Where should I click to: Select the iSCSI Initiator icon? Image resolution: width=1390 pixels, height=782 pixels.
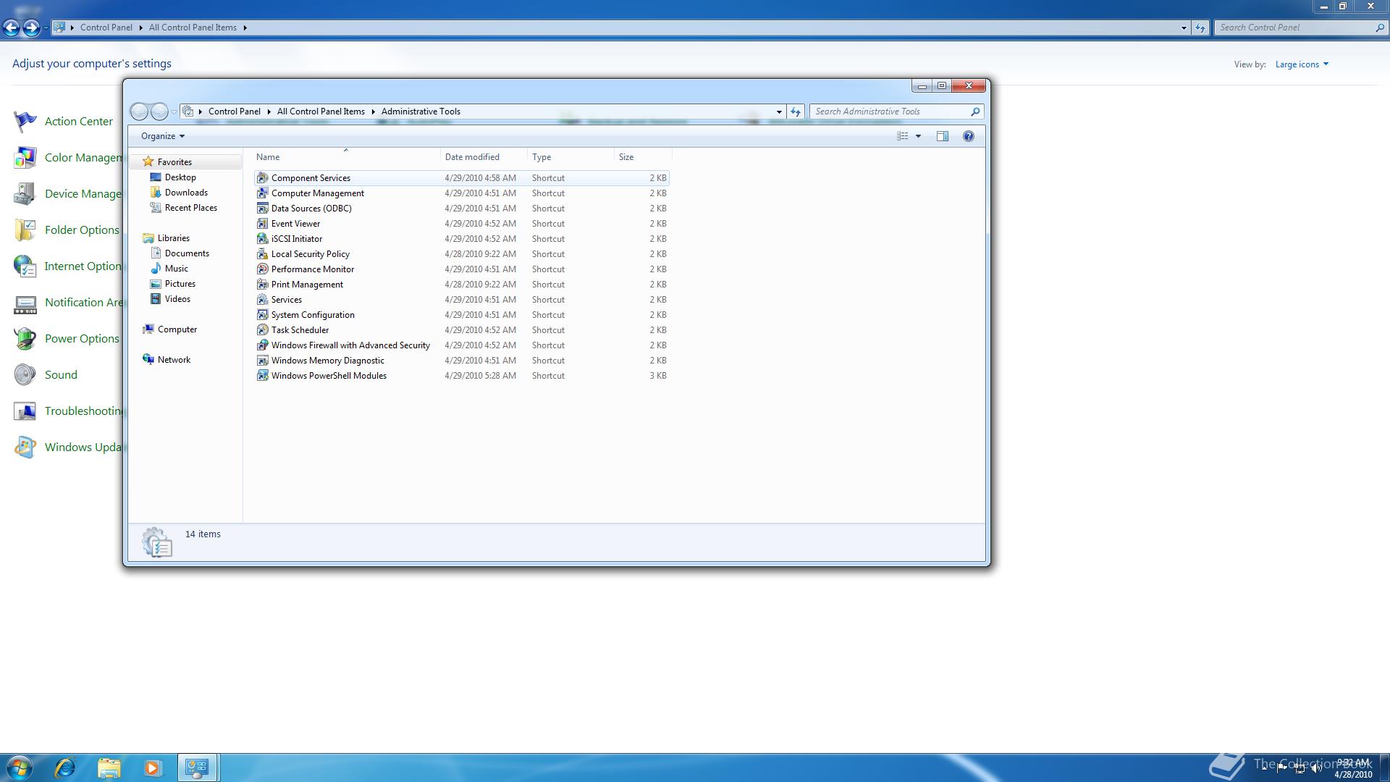(262, 239)
